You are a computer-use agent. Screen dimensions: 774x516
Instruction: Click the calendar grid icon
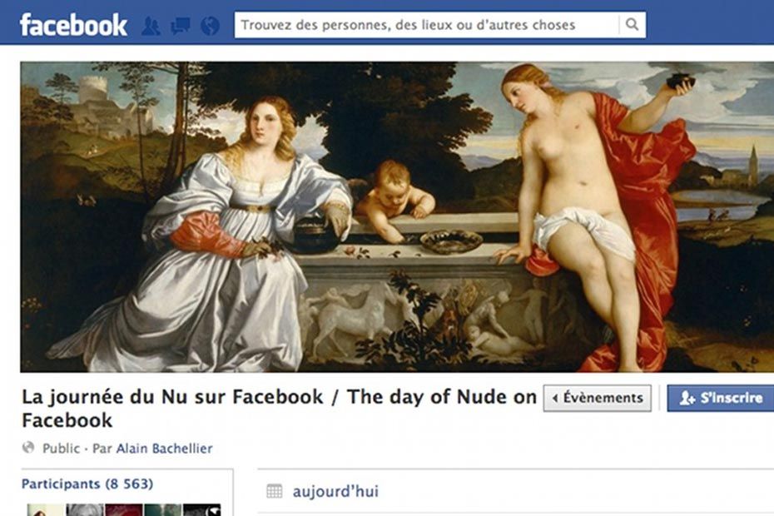pyautogui.click(x=275, y=491)
